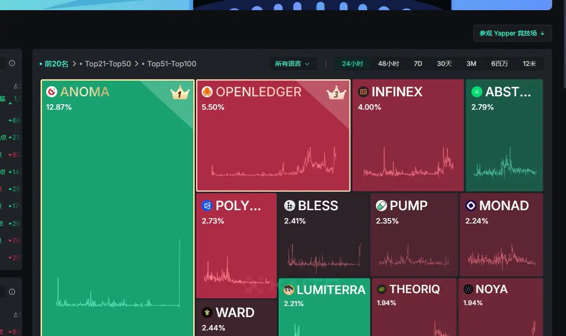The height and width of the screenshot is (336, 566).
Task: Open the NOYA project title
Action: (491, 289)
